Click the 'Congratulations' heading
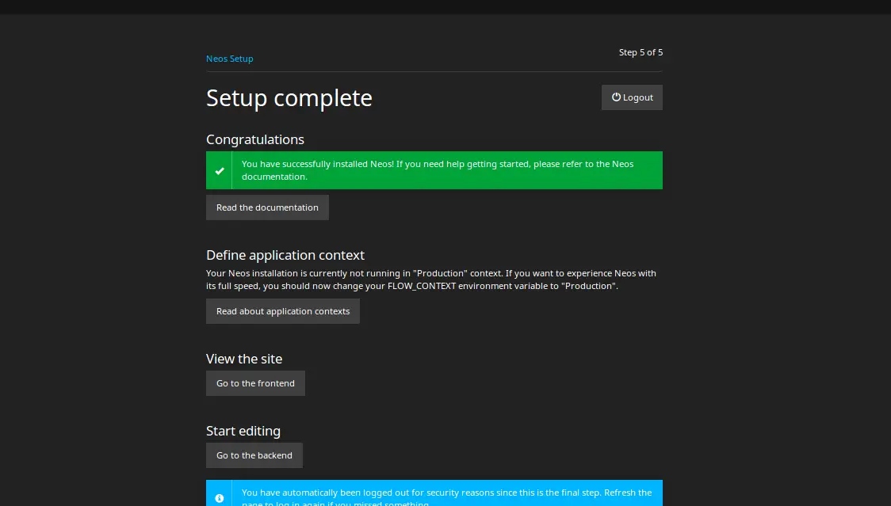Viewport: 891px width, 506px height. [x=255, y=139]
